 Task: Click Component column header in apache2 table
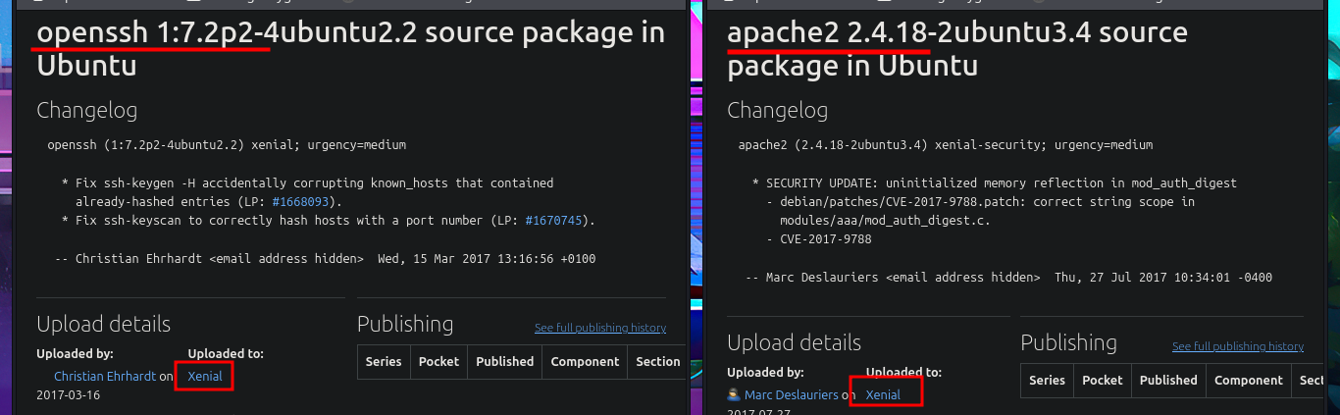pyautogui.click(x=1249, y=380)
